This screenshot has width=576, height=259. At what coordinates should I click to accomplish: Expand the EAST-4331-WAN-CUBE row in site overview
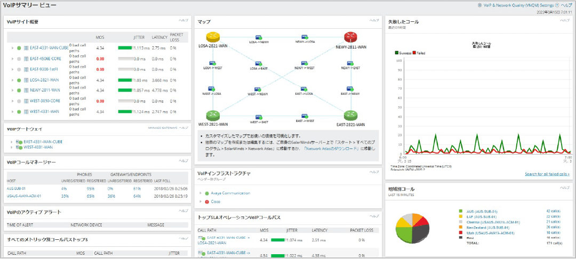point(12,48)
